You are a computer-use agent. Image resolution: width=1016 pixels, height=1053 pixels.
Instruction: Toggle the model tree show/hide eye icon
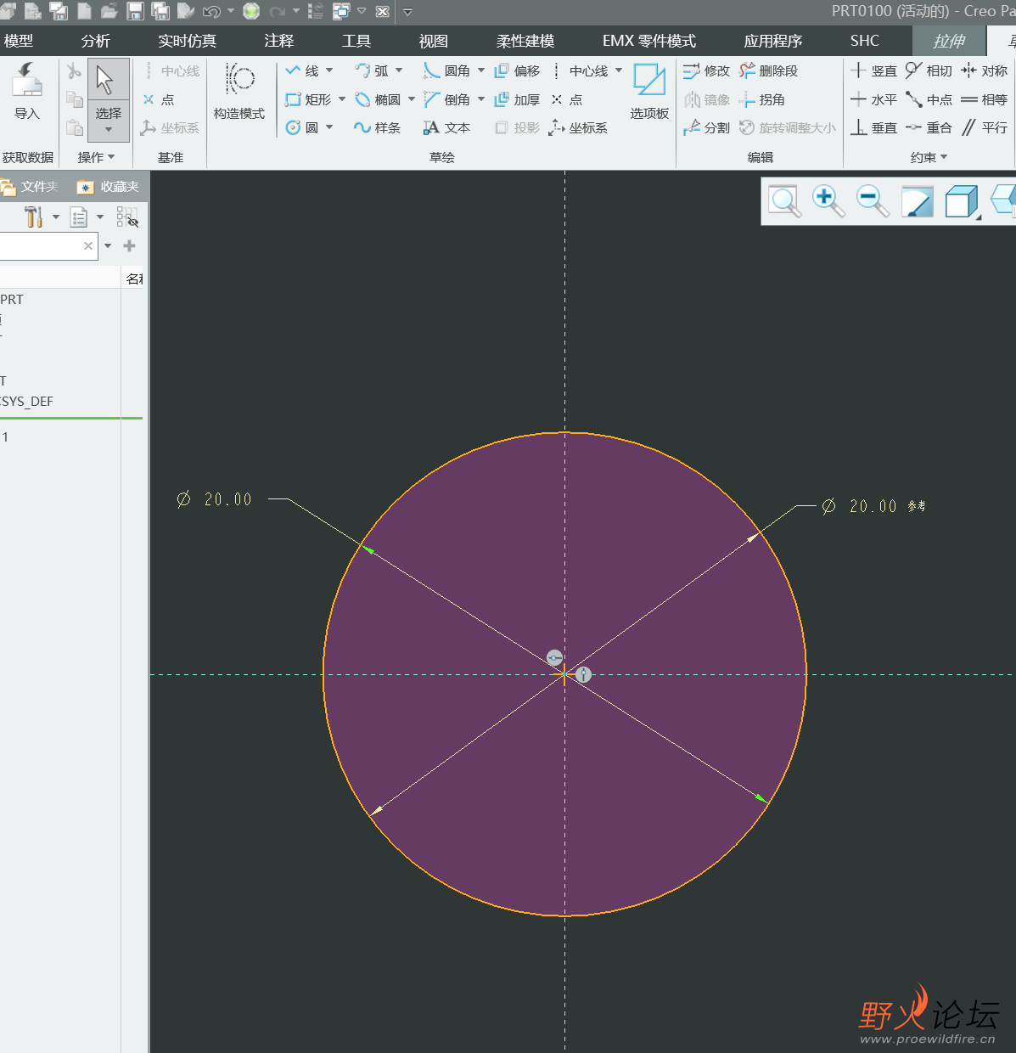point(127,217)
